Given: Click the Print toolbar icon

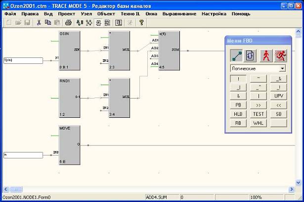Looking at the screenshot, I should tap(68, 23).
